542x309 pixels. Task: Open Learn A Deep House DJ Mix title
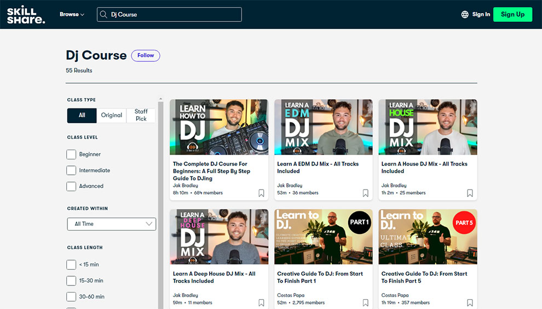point(214,277)
